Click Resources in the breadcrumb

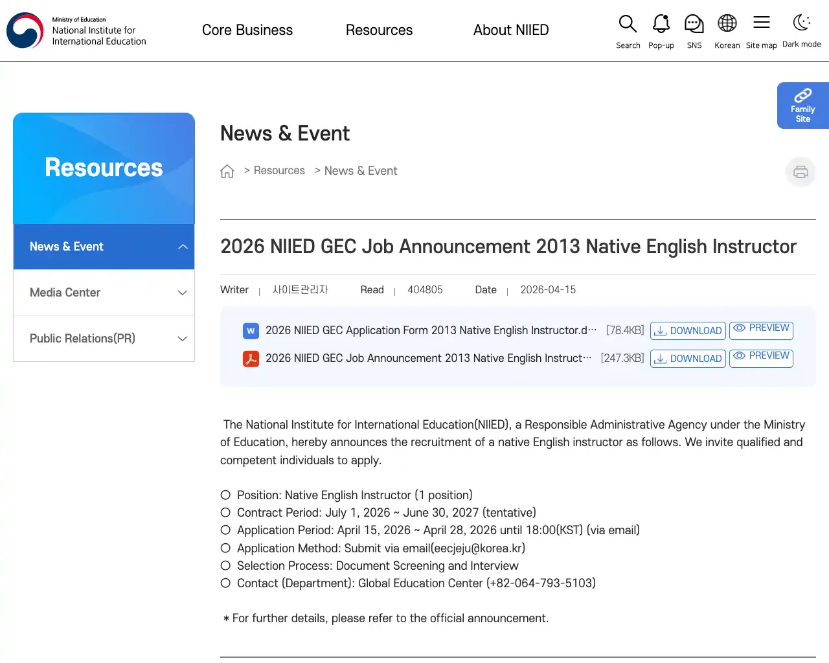point(279,170)
